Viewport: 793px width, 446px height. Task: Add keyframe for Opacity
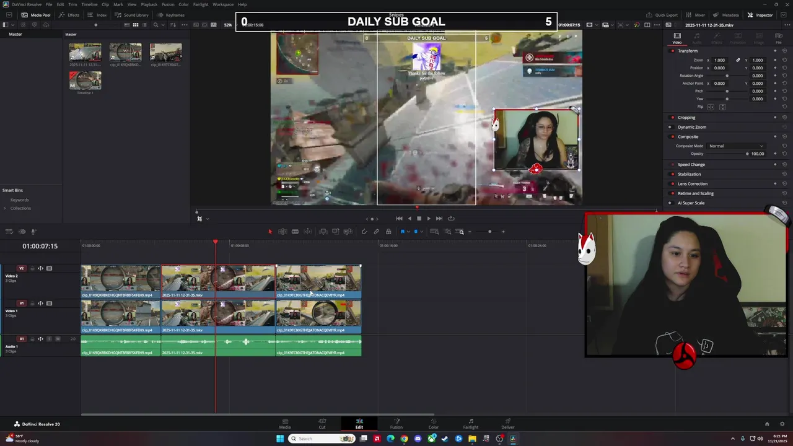775,154
